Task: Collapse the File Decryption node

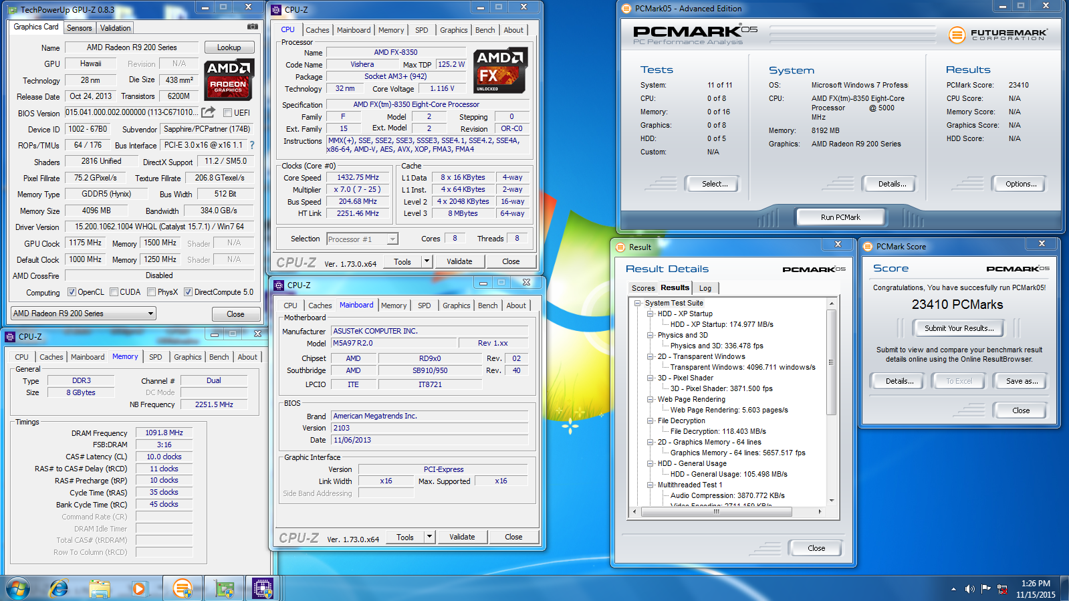Action: pos(650,420)
